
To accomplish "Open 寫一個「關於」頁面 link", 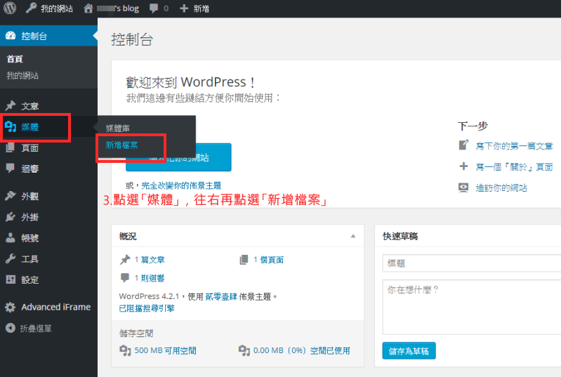I will (x=514, y=166).
